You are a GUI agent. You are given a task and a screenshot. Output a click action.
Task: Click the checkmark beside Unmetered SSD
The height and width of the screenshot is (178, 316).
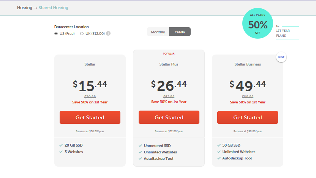click(140, 146)
